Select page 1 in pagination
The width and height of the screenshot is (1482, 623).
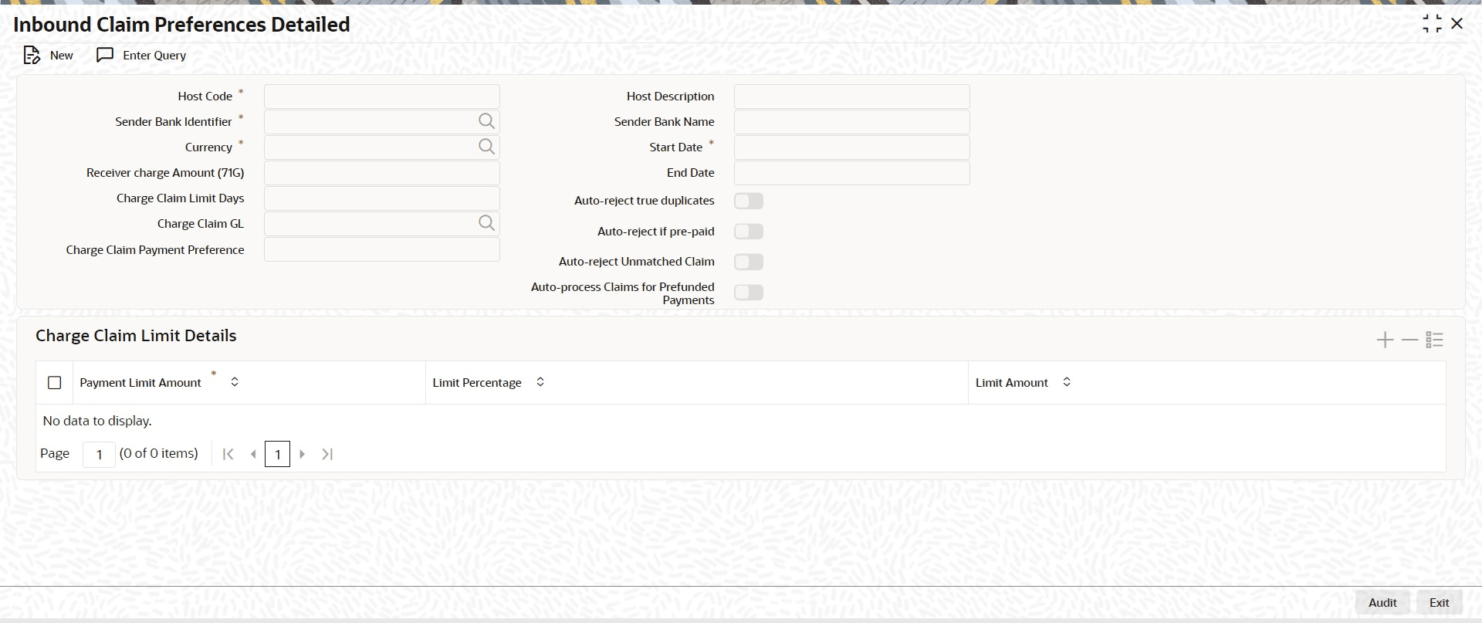point(278,454)
